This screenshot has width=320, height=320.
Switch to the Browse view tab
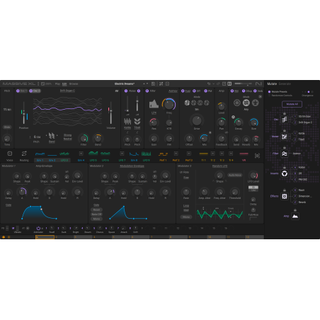74,84
